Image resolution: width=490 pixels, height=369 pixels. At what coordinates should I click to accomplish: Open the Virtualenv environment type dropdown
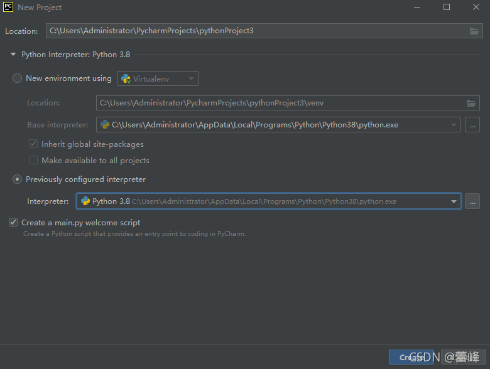coord(158,78)
